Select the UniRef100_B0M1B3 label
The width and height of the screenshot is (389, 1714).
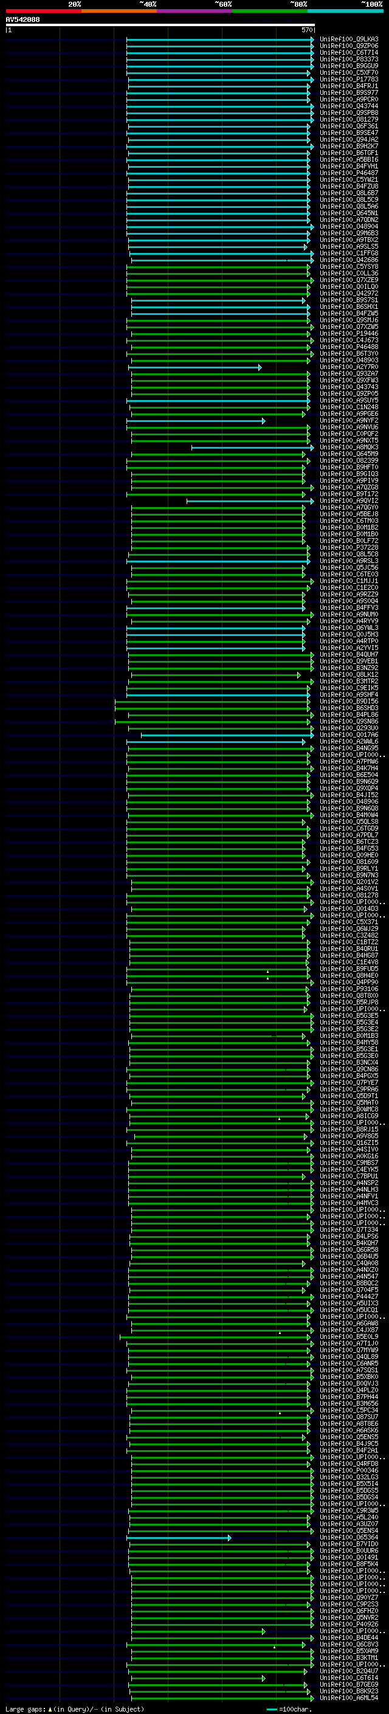coord(349,1036)
